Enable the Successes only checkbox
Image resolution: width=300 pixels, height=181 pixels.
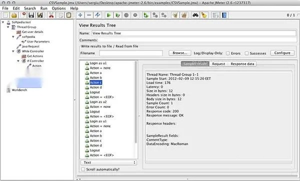pos(247,53)
